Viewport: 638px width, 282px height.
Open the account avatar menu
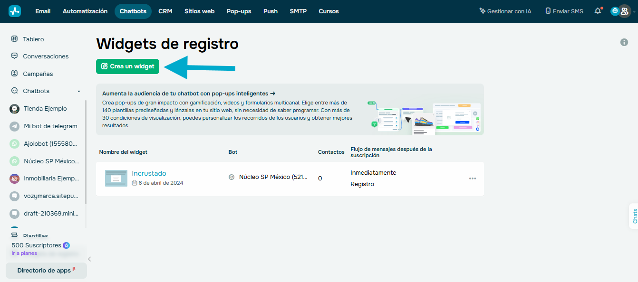pos(624,11)
